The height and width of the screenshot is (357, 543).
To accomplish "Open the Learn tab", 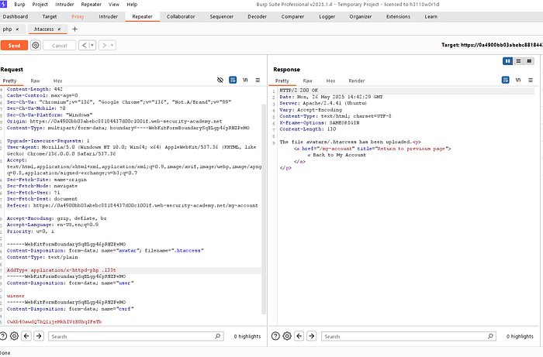I will click(x=431, y=16).
